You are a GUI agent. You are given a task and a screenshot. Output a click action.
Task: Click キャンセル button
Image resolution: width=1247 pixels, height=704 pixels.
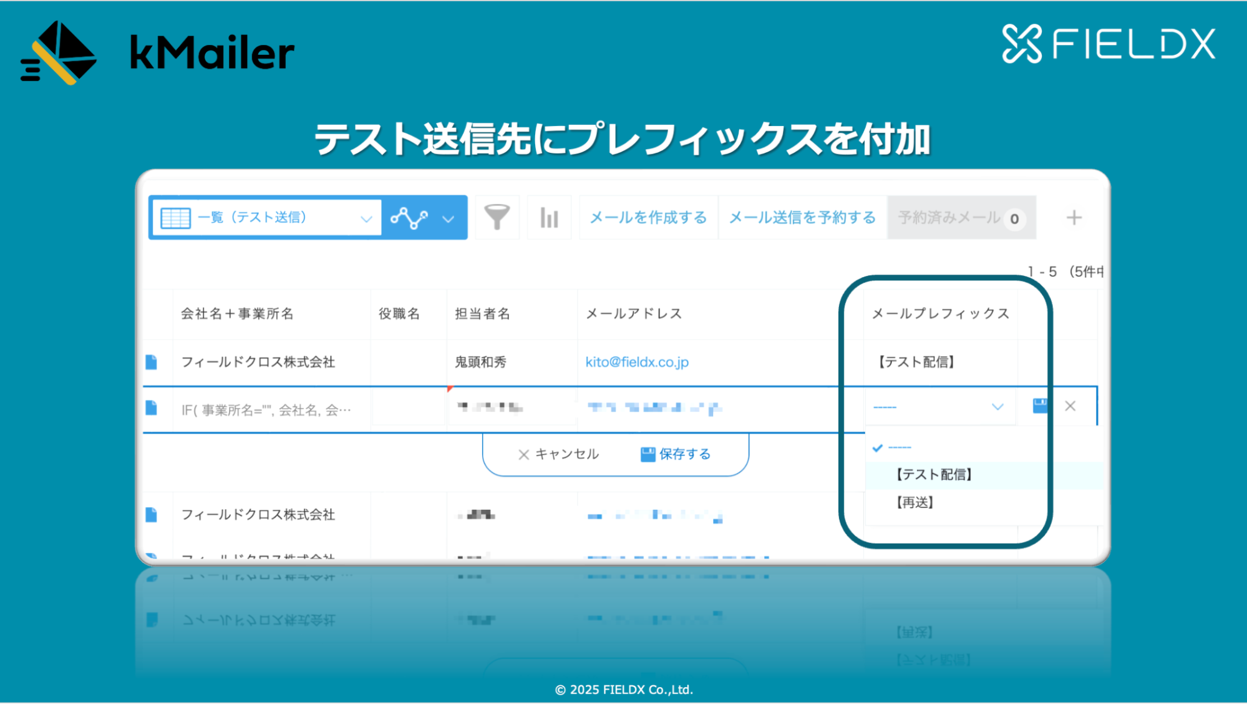tap(559, 454)
